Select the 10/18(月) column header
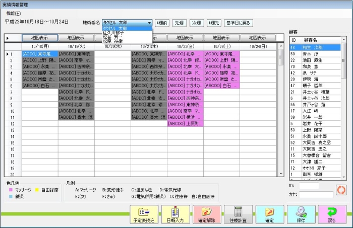The image size is (353, 228). 40,46
